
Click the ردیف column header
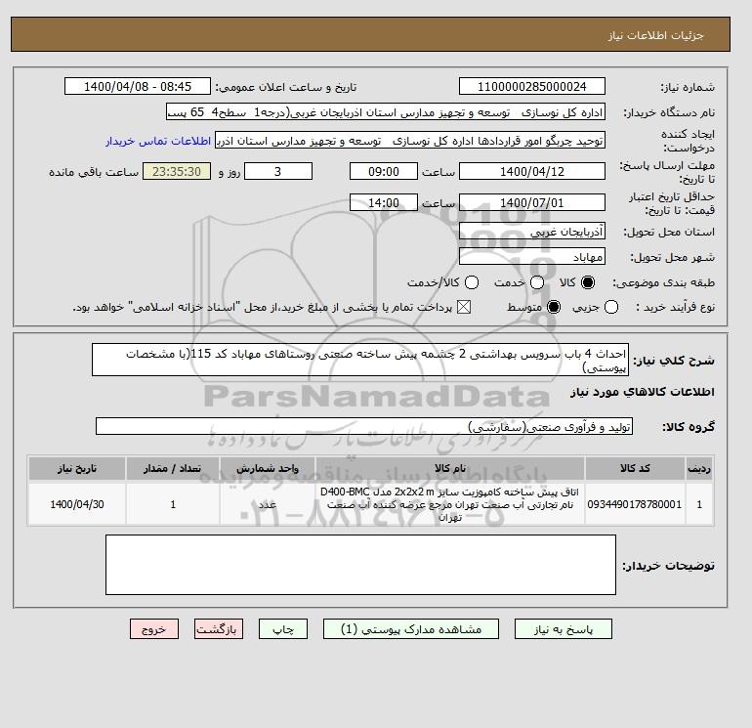coord(699,468)
